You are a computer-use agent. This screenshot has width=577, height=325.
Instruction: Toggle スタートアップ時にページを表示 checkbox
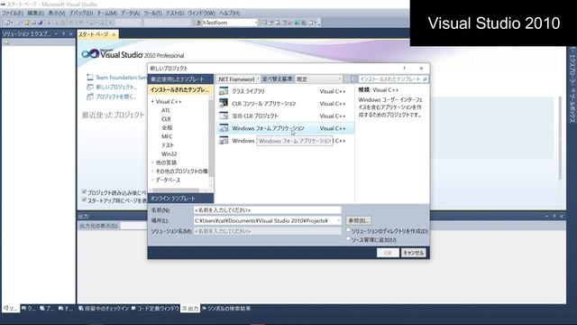[x=84, y=200]
